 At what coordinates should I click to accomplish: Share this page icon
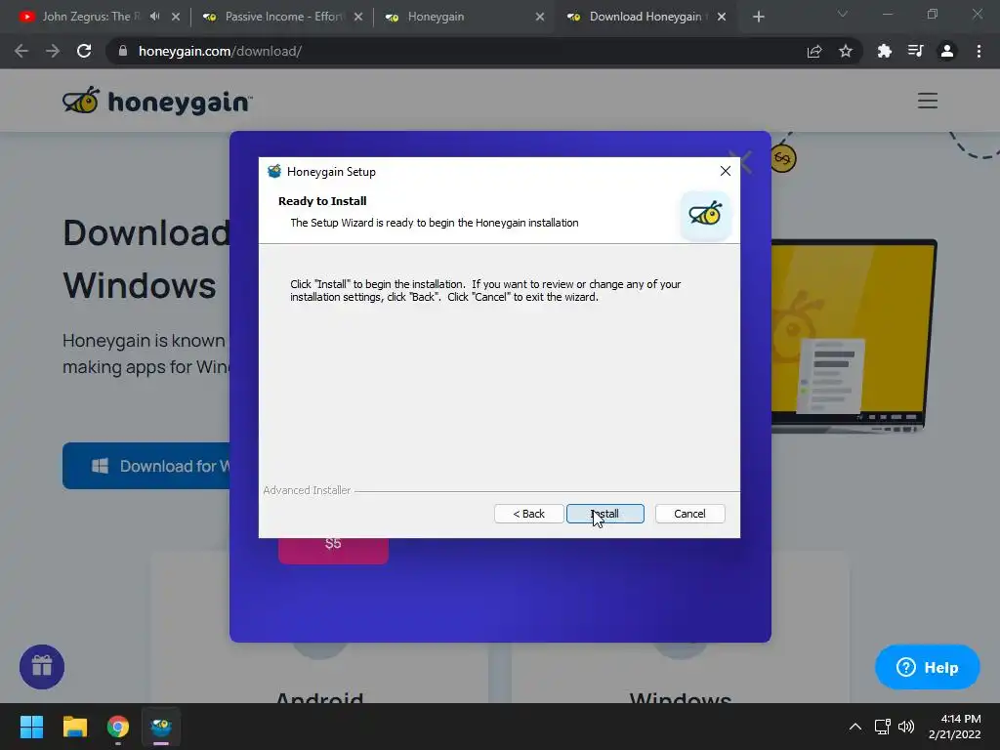tap(814, 51)
